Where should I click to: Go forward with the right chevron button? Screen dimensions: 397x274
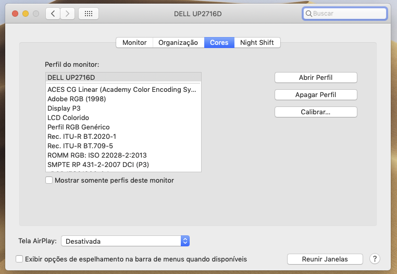(x=67, y=14)
